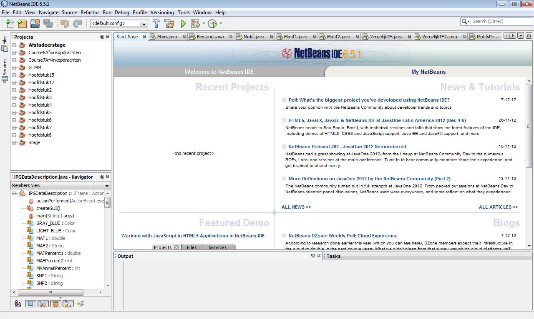Viewport: 534px width, 319px height.
Task: Close the Main.java editor tab
Action: (184, 37)
